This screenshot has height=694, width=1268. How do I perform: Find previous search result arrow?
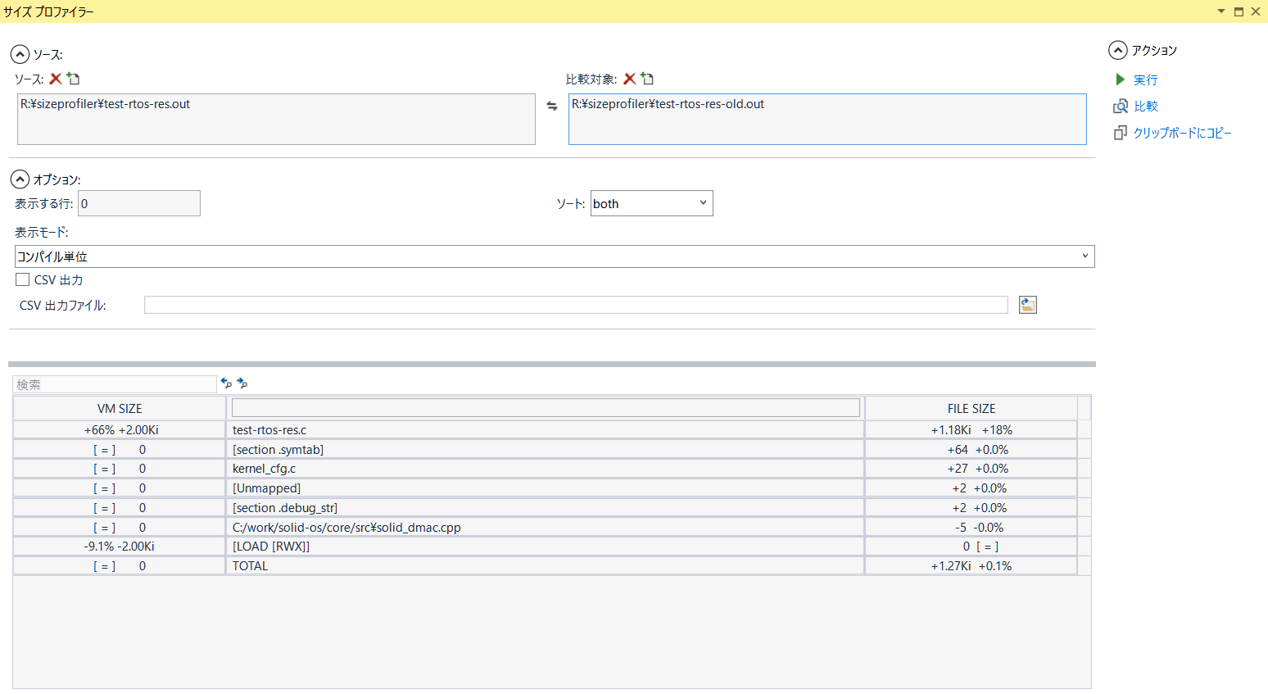click(226, 383)
